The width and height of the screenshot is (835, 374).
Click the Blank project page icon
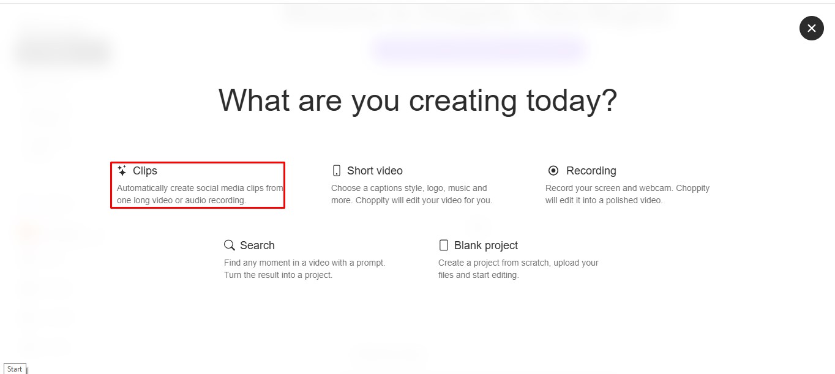[x=444, y=245]
